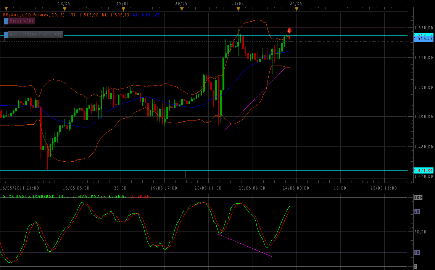
Task: Click the orange day marker under 19/05
Action: pyautogui.click(x=123, y=9)
